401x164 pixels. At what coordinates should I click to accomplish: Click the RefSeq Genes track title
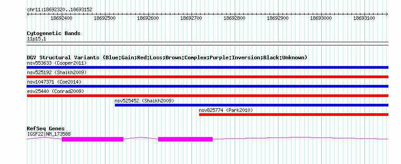(46, 129)
